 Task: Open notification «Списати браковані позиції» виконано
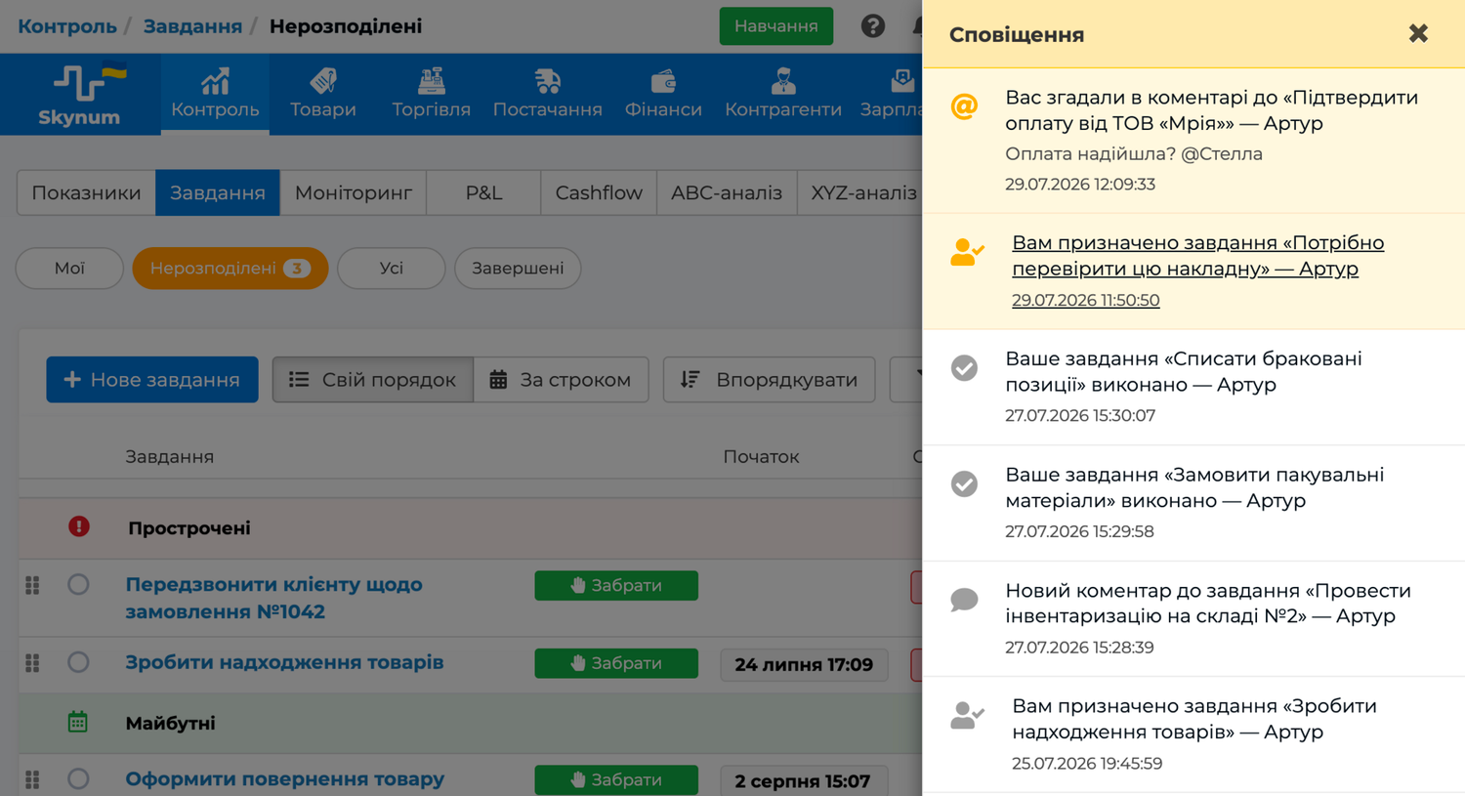point(1193,387)
